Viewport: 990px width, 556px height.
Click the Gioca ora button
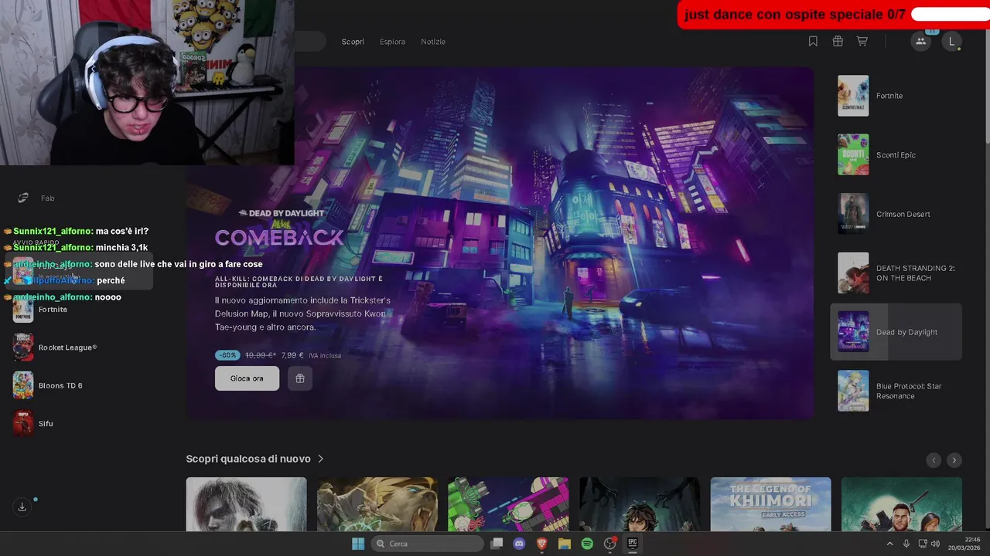[x=247, y=378]
